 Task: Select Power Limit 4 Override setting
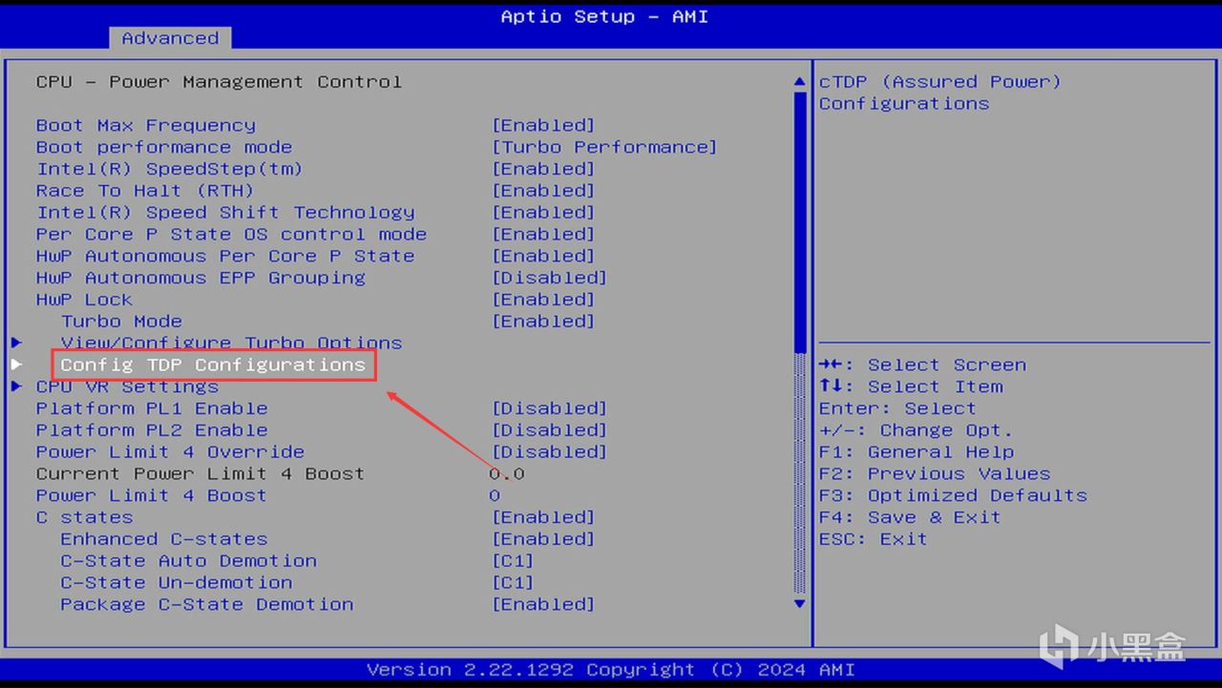170,452
